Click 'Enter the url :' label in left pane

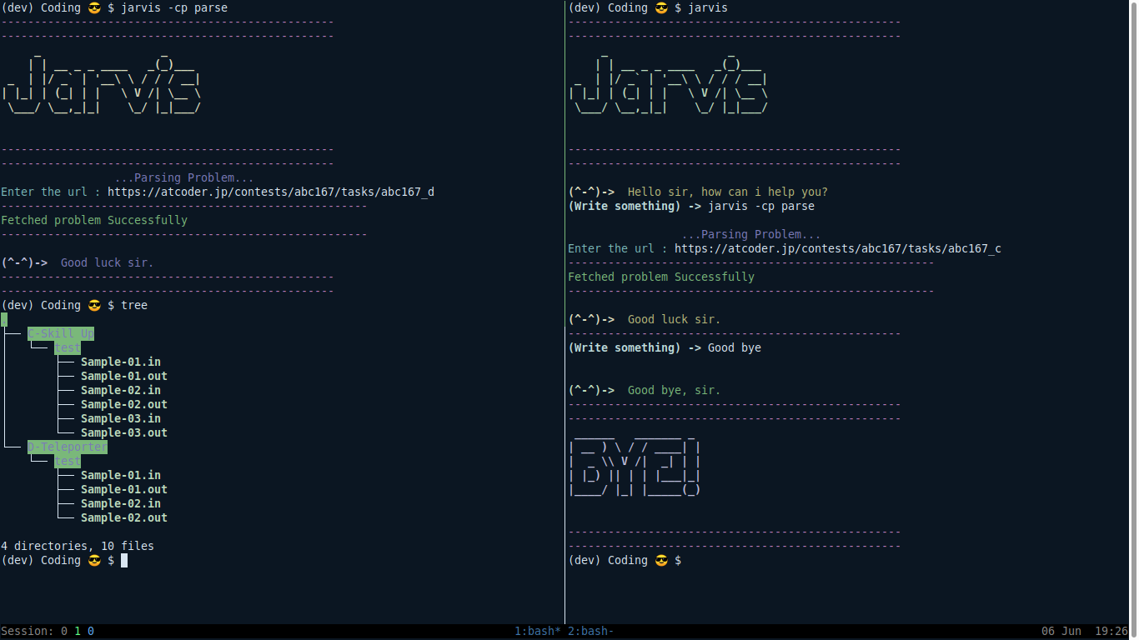pos(51,192)
